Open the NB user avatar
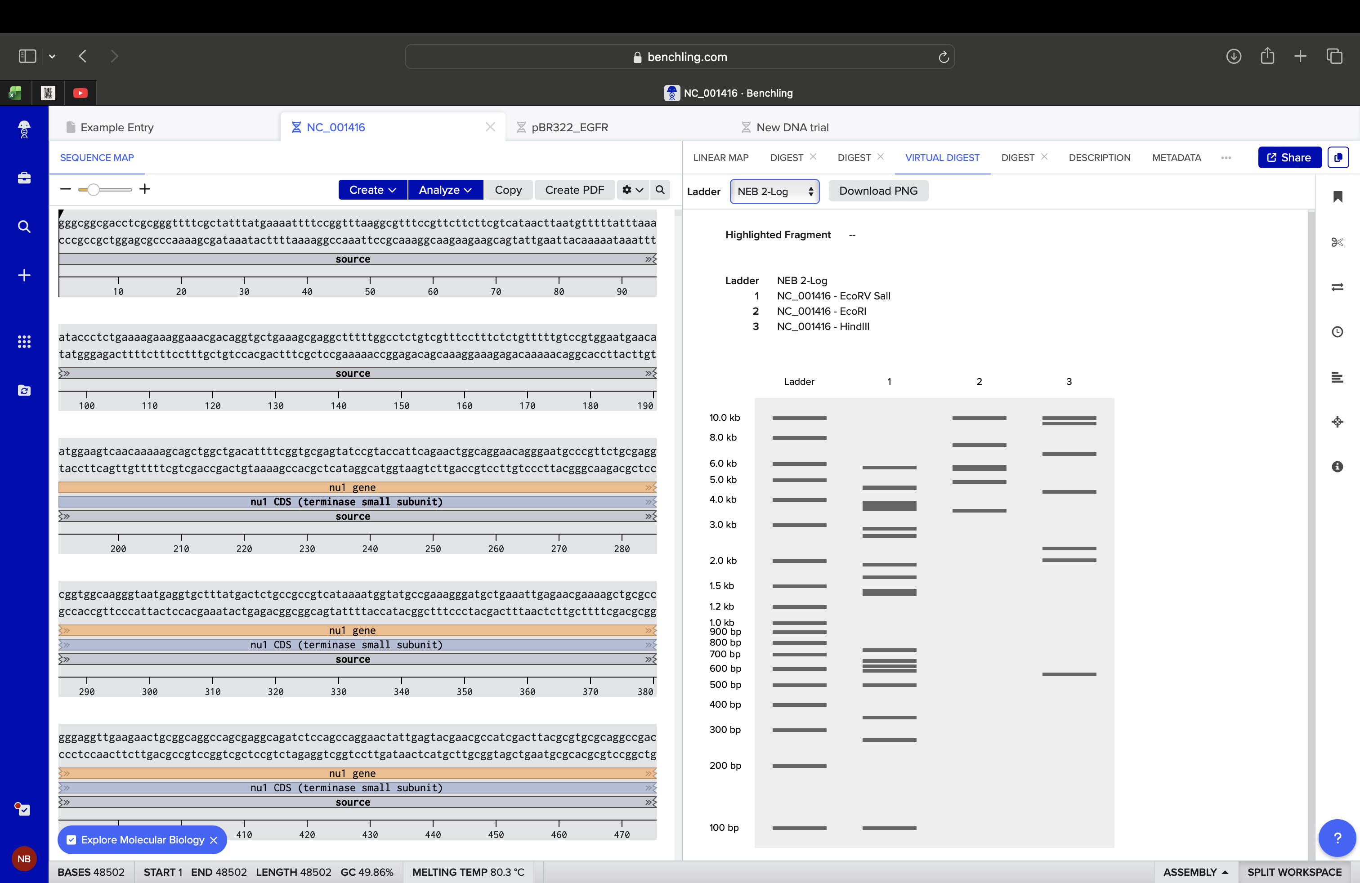Screen dimensions: 1360x883 [24, 858]
